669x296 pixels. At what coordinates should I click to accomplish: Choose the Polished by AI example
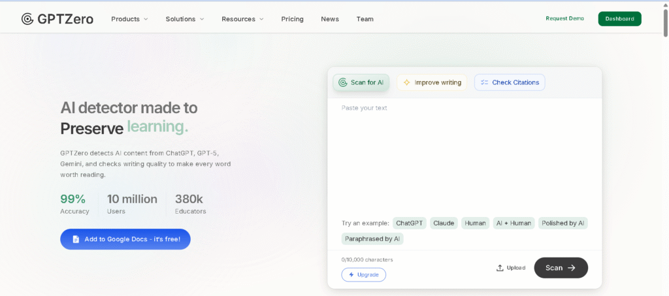[x=563, y=223]
